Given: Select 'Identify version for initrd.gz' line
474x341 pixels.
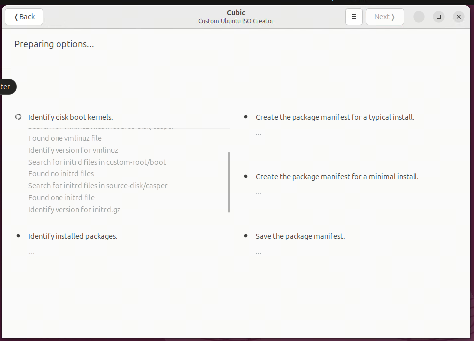Looking at the screenshot, I should point(74,210).
